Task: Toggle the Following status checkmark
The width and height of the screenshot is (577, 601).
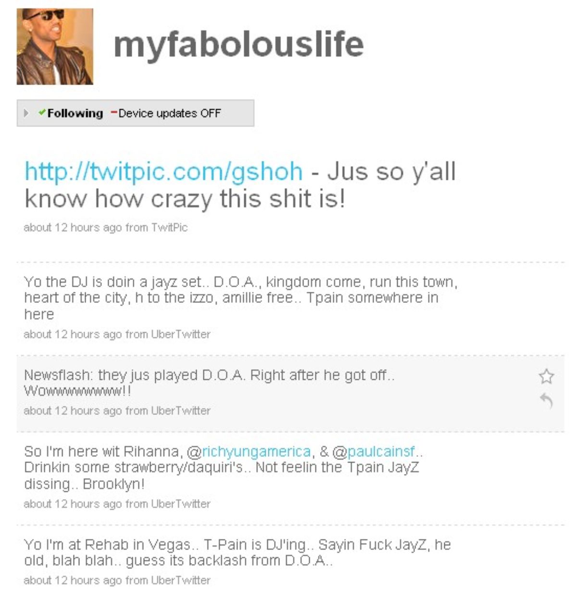Action: (x=71, y=113)
